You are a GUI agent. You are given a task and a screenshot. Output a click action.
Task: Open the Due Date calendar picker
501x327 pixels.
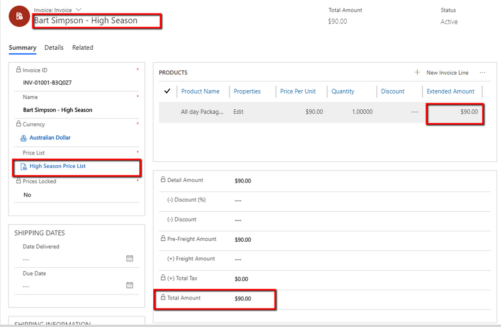[130, 285]
